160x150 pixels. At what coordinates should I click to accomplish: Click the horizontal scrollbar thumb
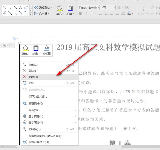[x=69, y=147]
